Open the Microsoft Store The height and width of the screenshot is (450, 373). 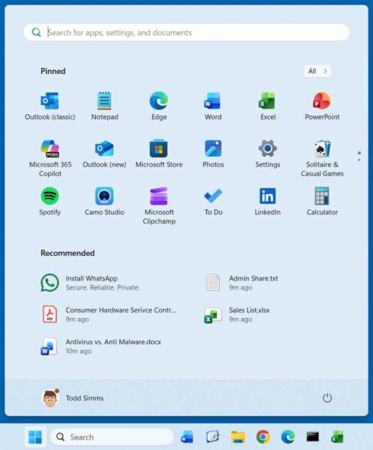159,154
